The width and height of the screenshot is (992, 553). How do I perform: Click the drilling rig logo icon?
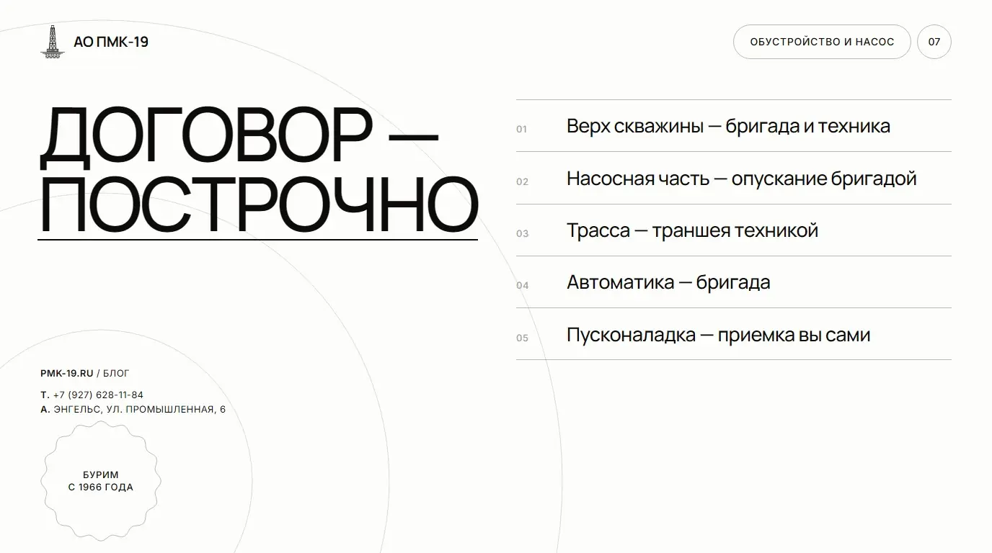tap(51, 41)
